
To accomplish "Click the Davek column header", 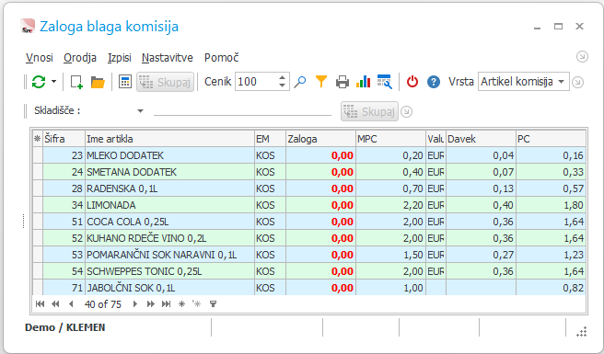I will tap(481, 139).
